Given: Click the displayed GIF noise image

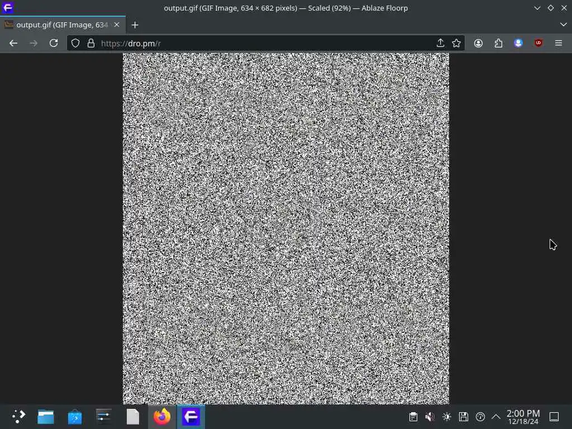Looking at the screenshot, I should (x=286, y=228).
